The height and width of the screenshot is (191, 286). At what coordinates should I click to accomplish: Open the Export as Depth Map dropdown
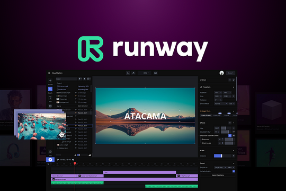[220, 168]
